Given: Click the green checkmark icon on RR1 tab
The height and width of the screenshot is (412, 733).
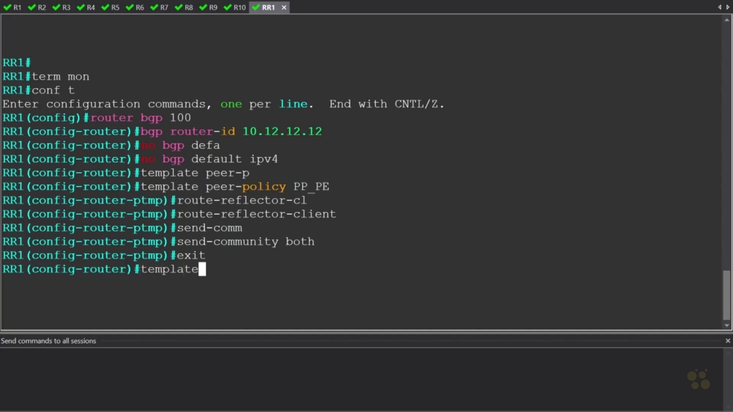Looking at the screenshot, I should (x=256, y=7).
